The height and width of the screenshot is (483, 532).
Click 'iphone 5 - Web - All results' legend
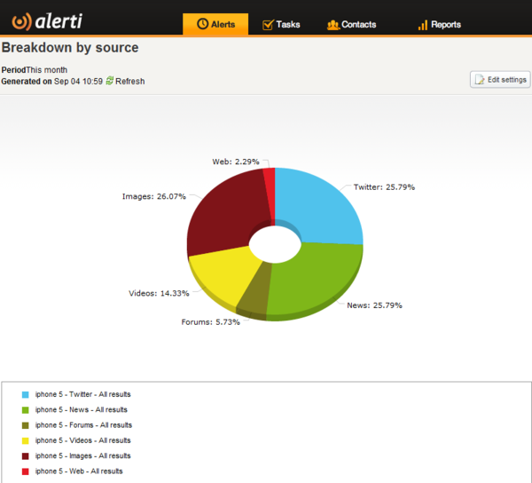pos(79,471)
